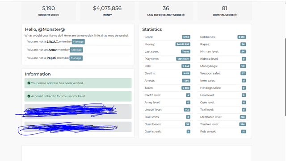Image resolution: width=286 pixels, height=161 pixels.
Task: Click the checkmark icon in email verified notice
Action: (29, 83)
